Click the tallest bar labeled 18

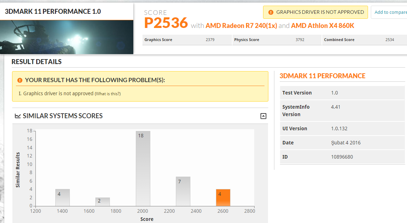tap(143, 168)
